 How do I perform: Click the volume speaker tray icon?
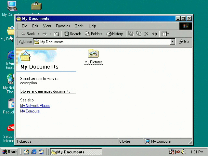(x=183, y=152)
